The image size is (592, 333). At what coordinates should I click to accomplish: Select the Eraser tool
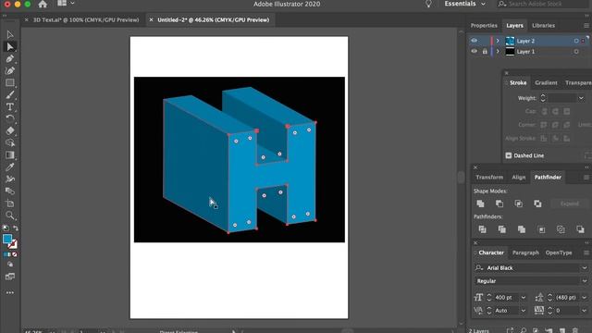(x=10, y=131)
